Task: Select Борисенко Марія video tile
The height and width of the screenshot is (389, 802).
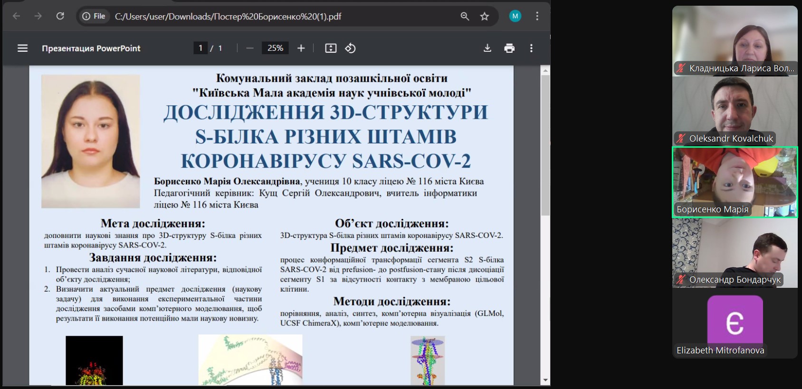Action: [735, 182]
